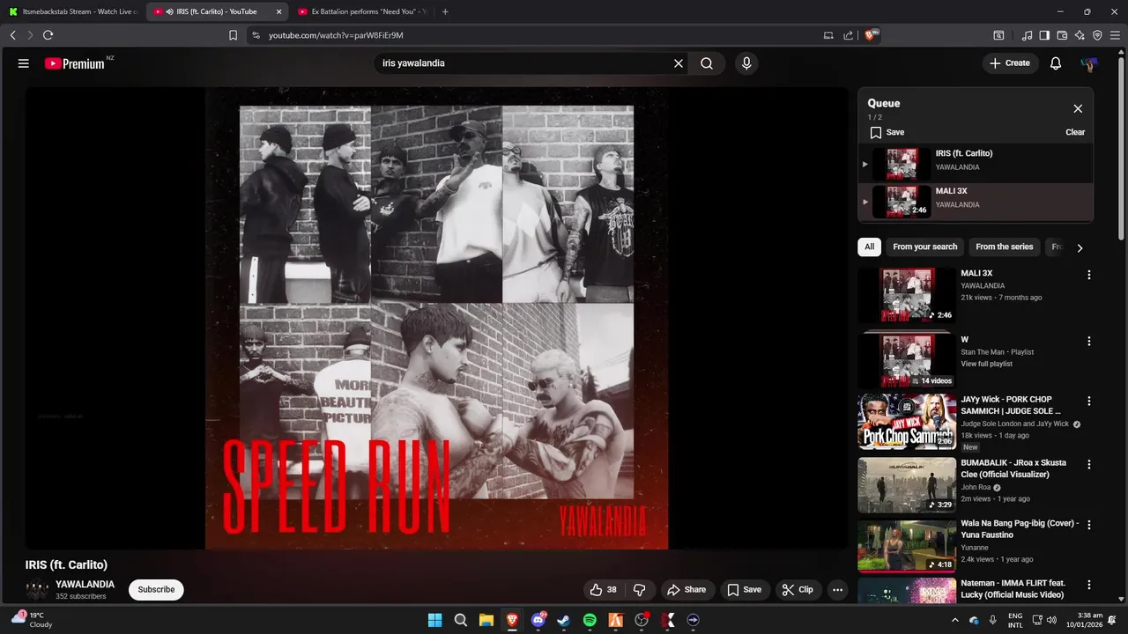Run search with the magnifier button
The width and height of the screenshot is (1128, 634).
pyautogui.click(x=707, y=63)
